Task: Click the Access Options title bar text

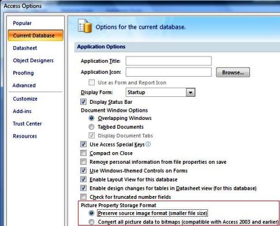Action: tap(23, 6)
